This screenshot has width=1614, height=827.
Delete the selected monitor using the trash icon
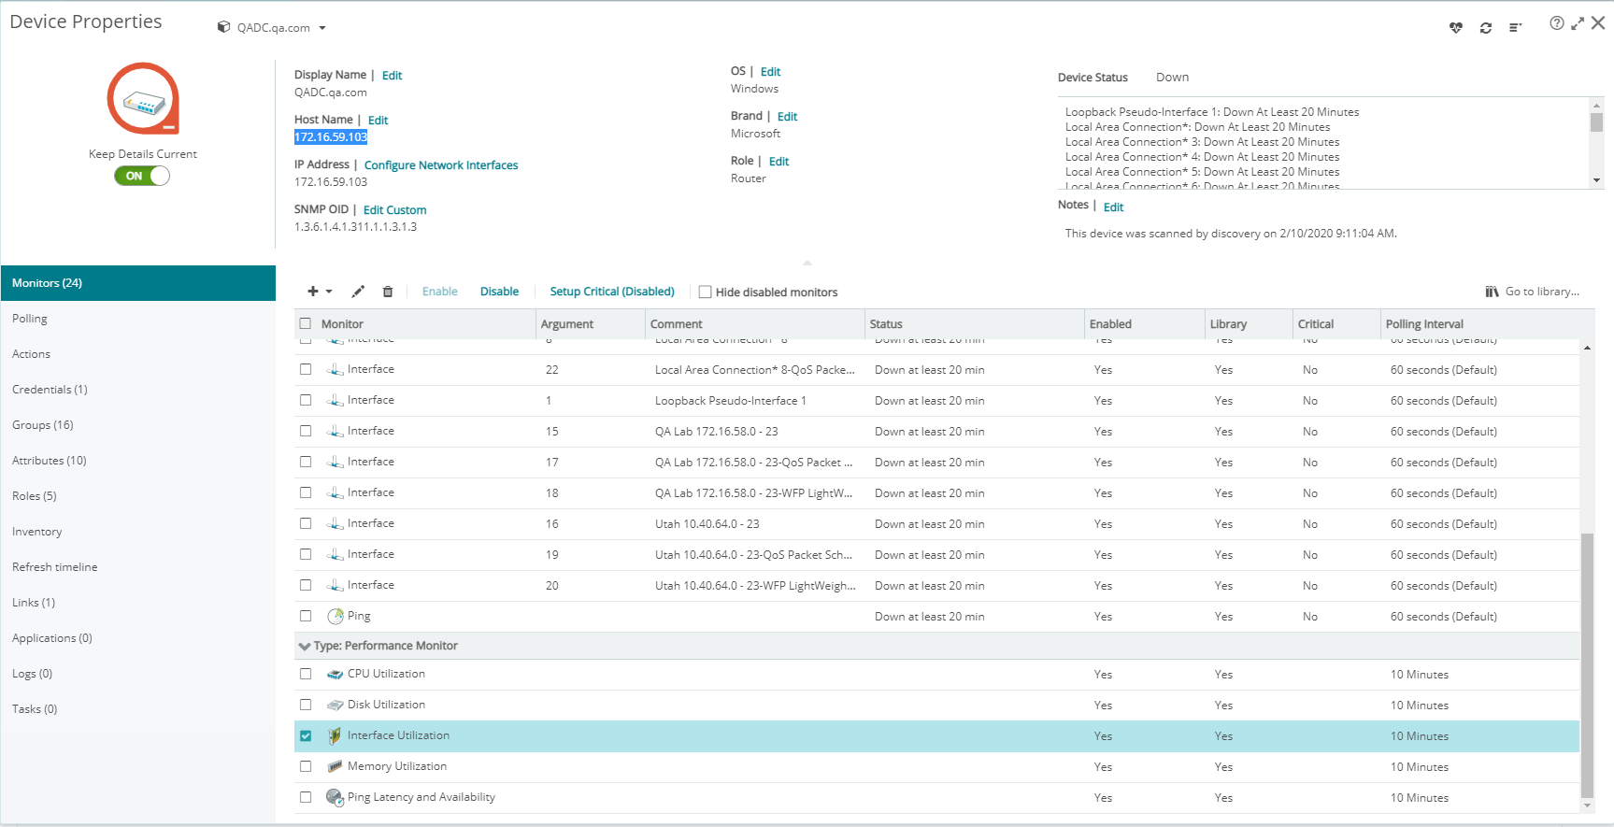pyautogui.click(x=388, y=292)
